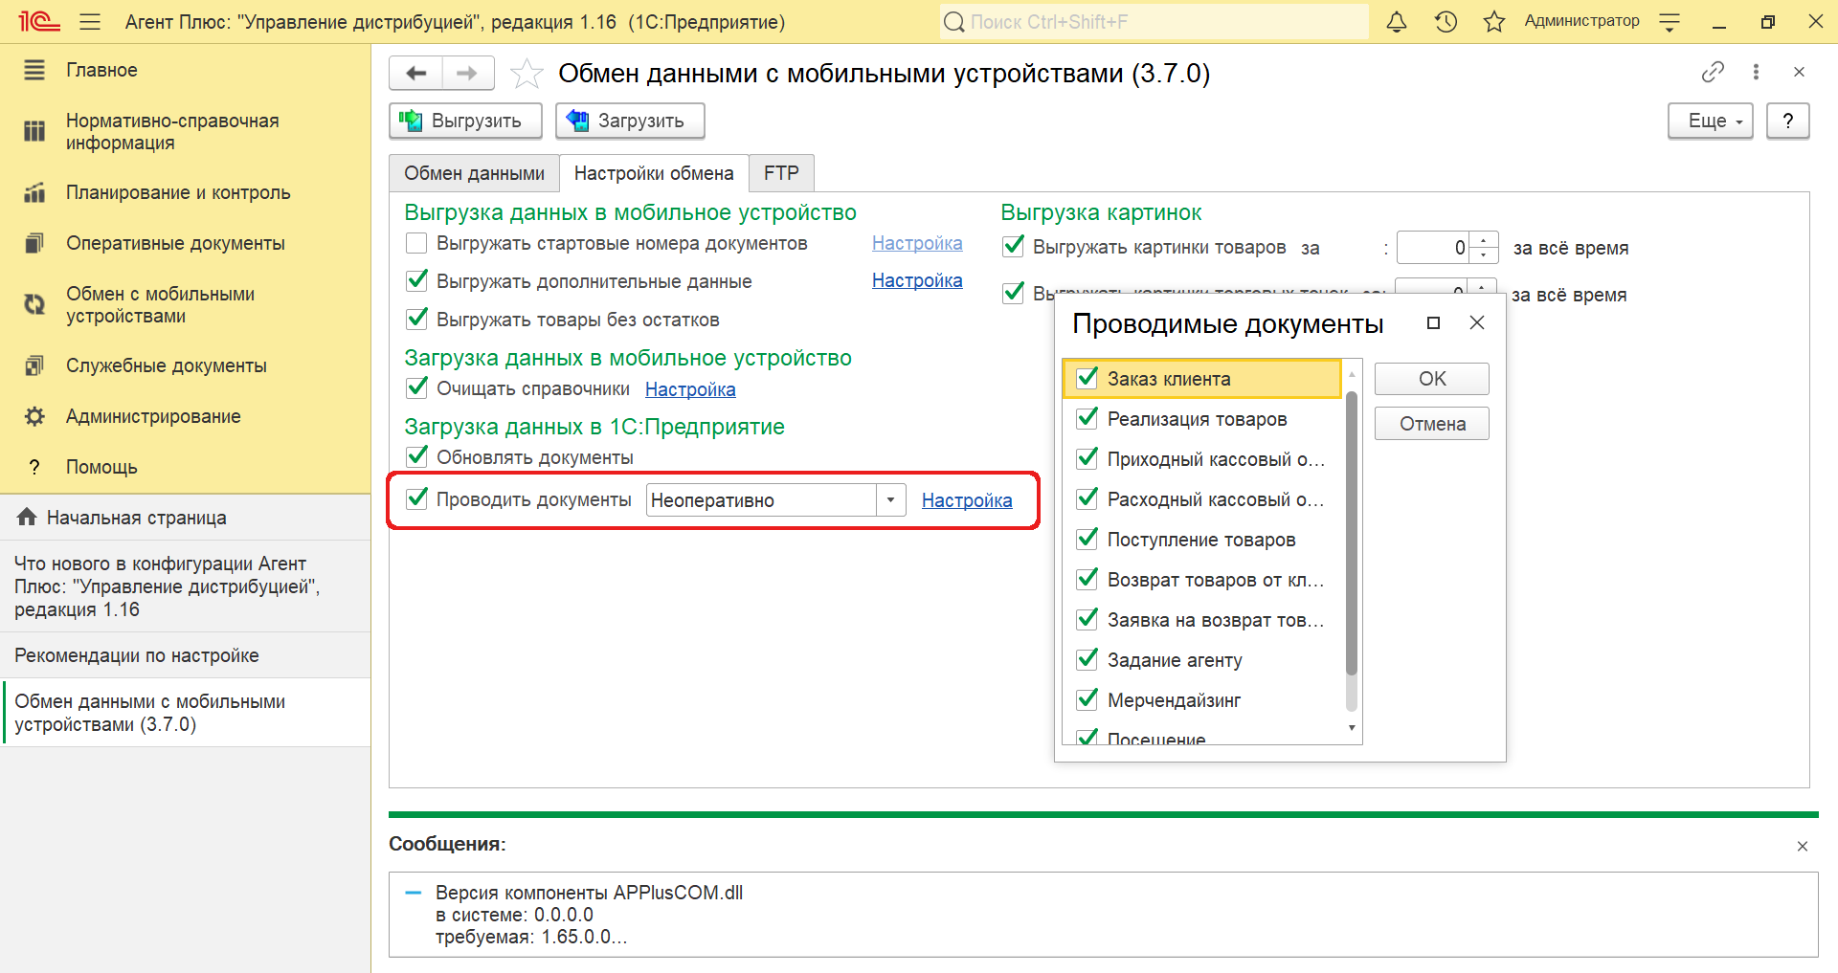Open Настройка link for Проводить документы

(x=967, y=500)
